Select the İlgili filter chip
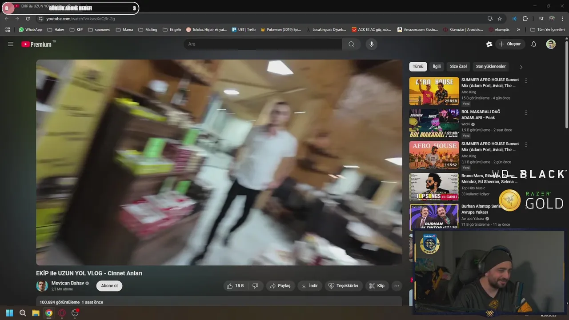This screenshot has height=320, width=569. click(x=437, y=67)
